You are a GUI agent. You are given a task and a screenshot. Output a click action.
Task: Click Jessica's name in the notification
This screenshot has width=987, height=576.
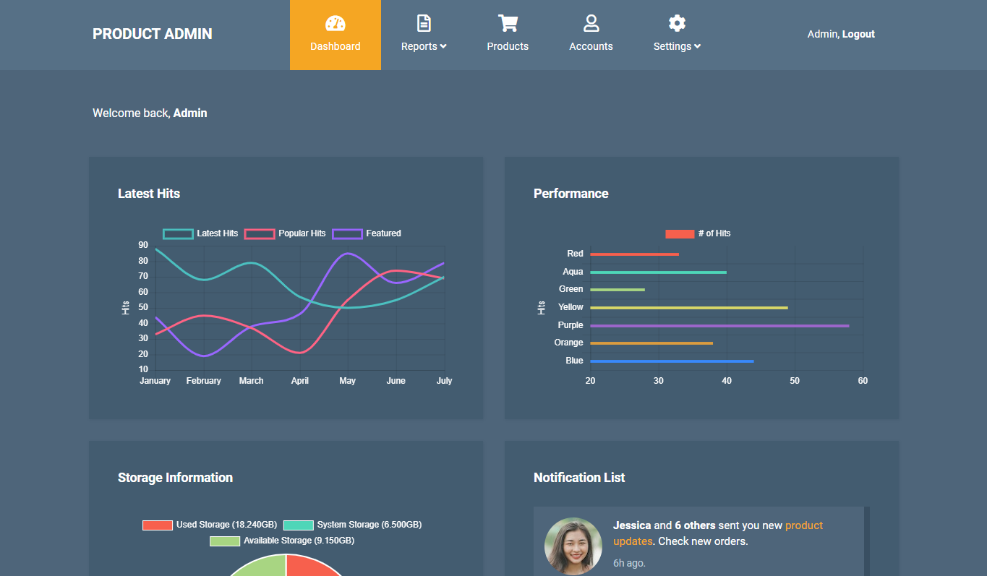(632, 525)
